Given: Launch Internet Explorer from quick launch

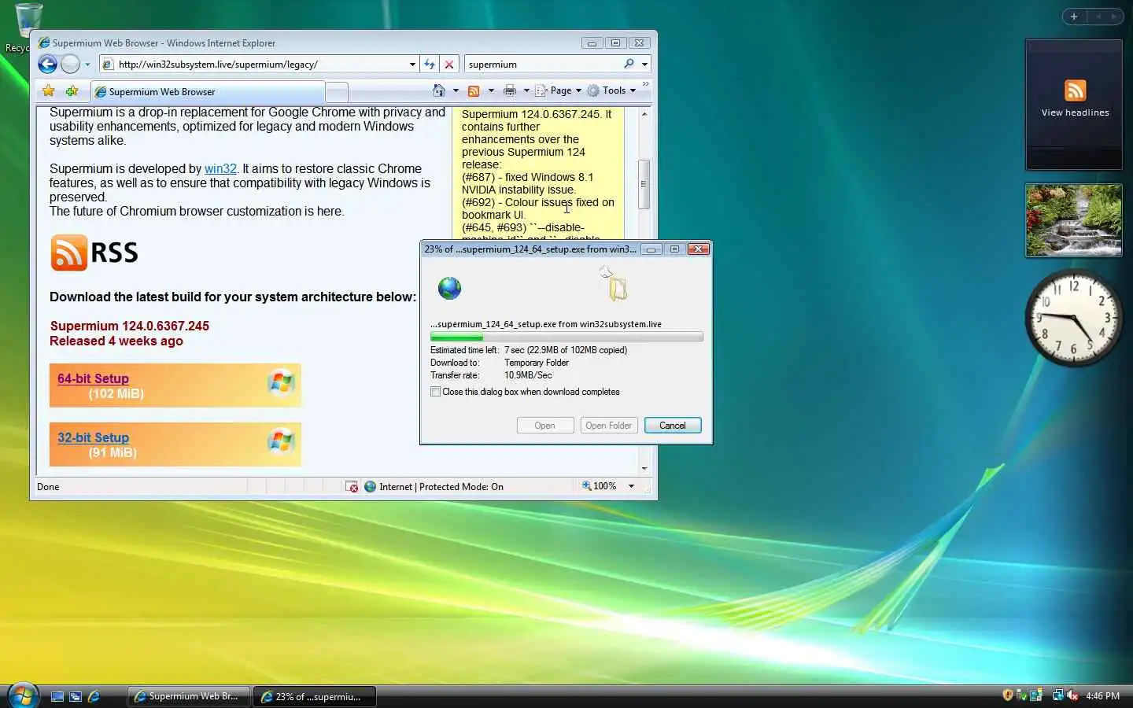Looking at the screenshot, I should 94,696.
